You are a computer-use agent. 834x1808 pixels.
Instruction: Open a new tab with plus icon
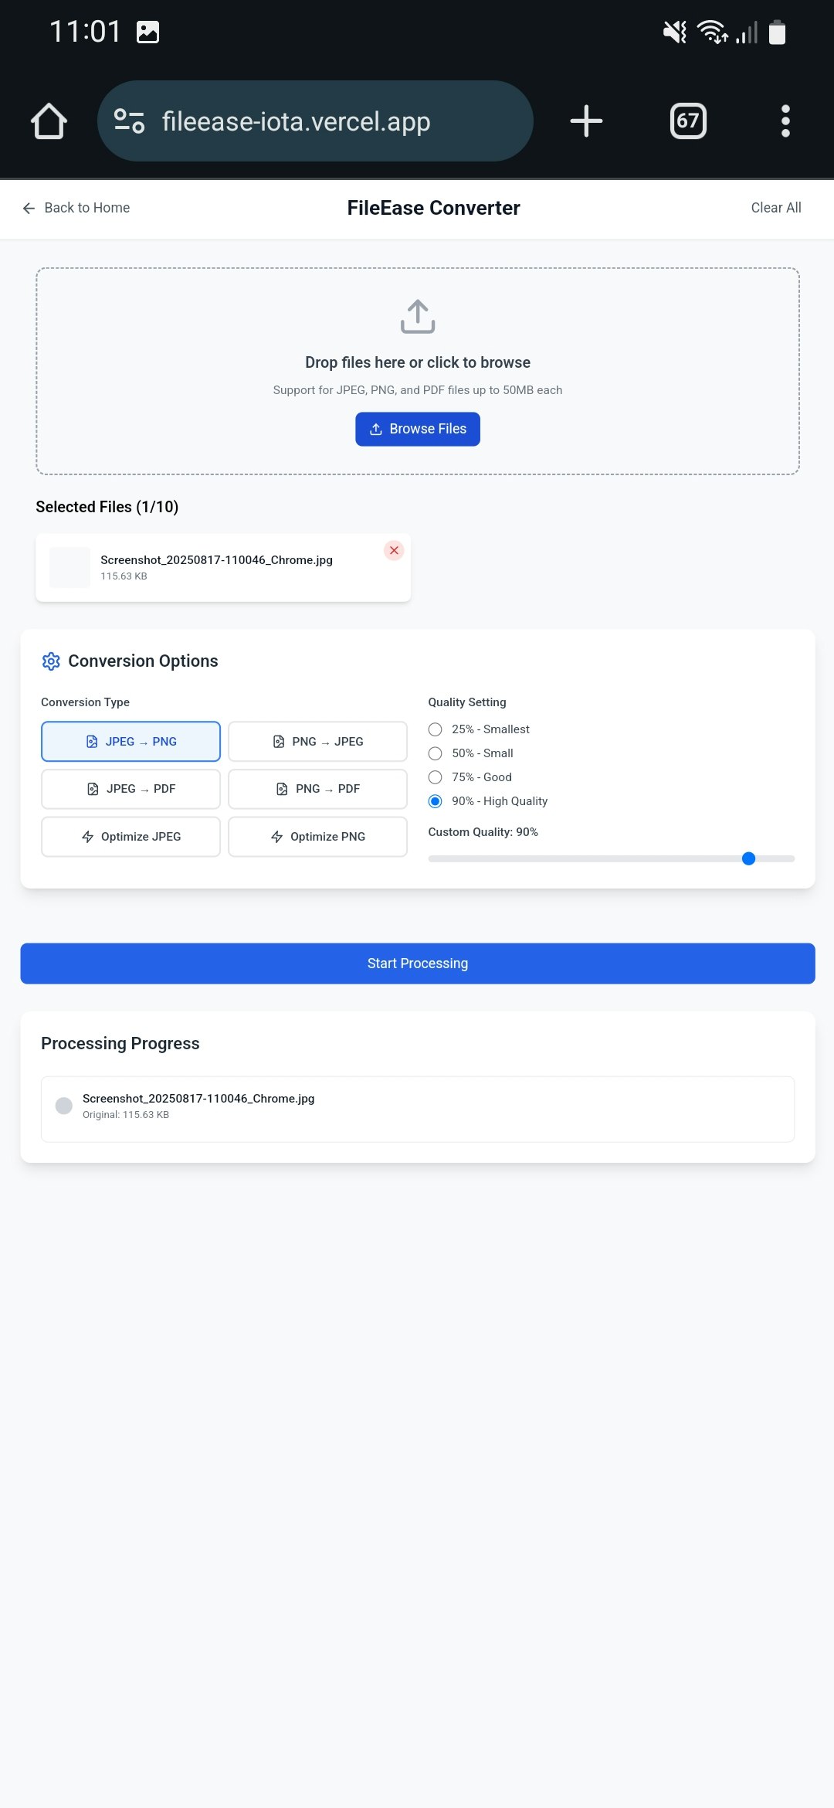pyautogui.click(x=586, y=121)
